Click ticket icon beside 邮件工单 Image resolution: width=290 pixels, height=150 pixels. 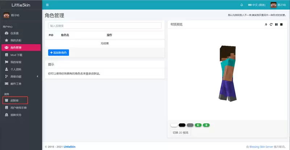[7, 83]
